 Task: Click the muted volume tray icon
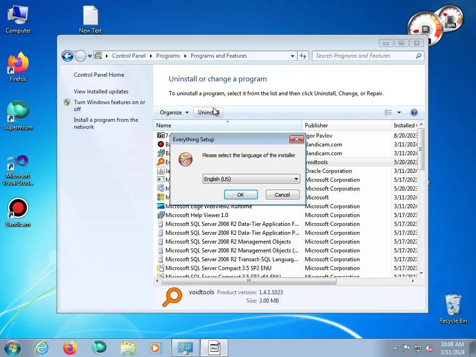click(429, 348)
